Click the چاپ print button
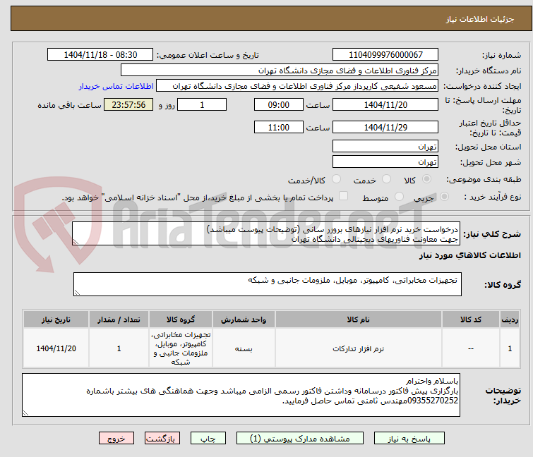Viewport: 533px width, 457px height. [208, 438]
